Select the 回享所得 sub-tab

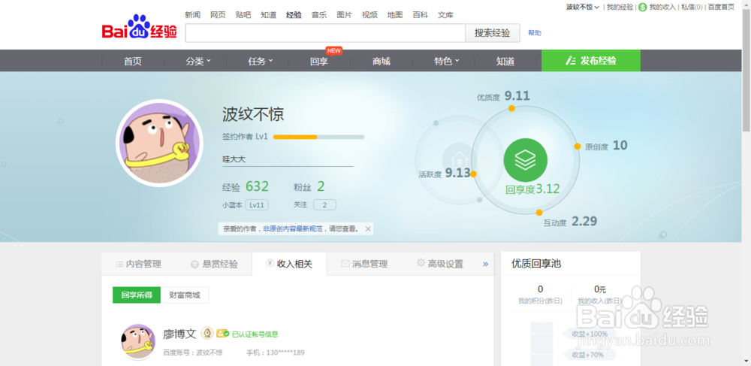pyautogui.click(x=137, y=295)
